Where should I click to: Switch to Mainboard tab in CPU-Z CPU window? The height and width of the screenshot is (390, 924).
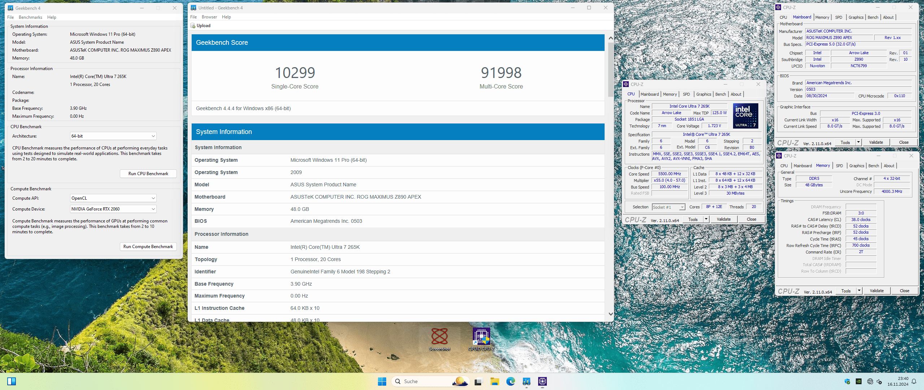point(650,94)
